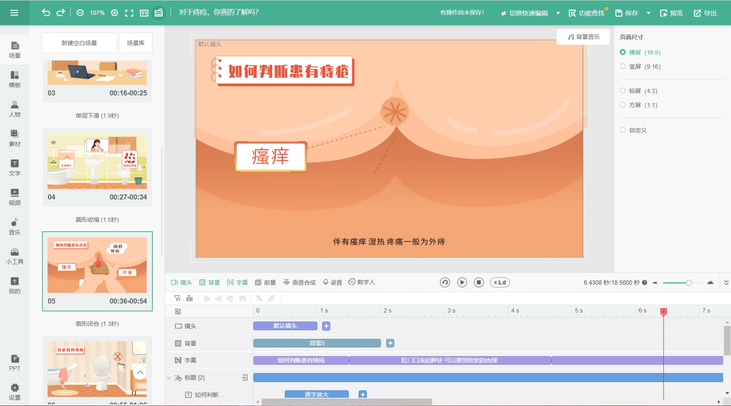Open 语音合成 voice synthesis tab

click(299, 282)
